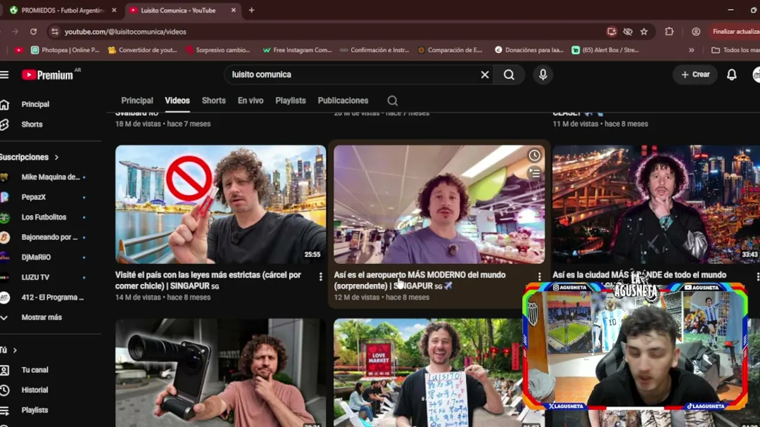The image size is (760, 427).
Task: Open options menu for the SINGAPUR chicle video
Action: (x=321, y=276)
